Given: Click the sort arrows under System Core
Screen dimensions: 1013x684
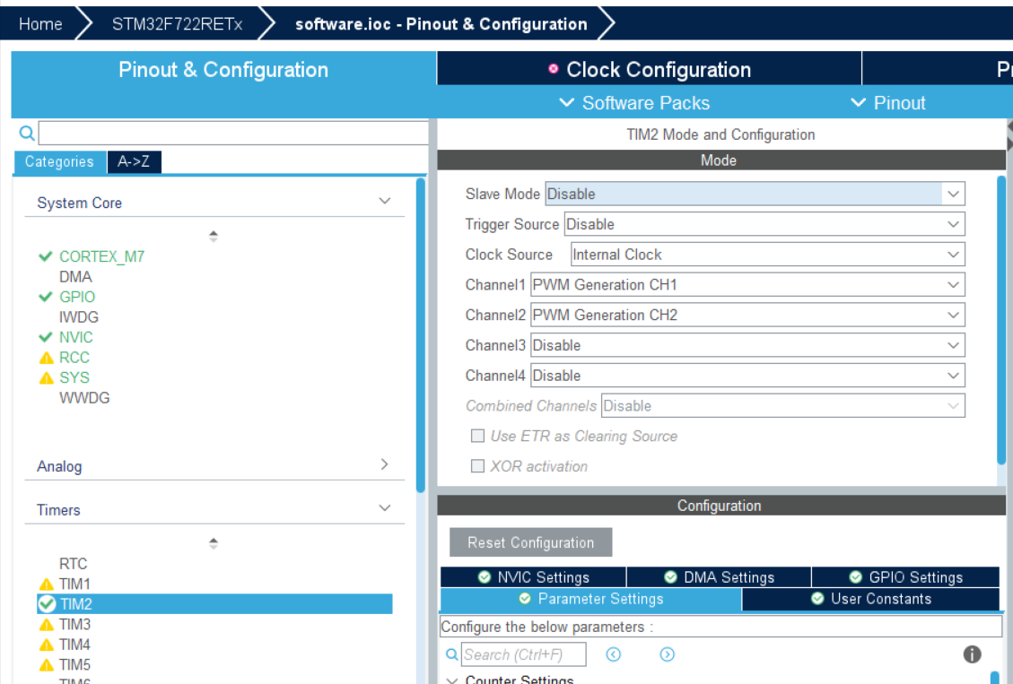Looking at the screenshot, I should [x=214, y=236].
